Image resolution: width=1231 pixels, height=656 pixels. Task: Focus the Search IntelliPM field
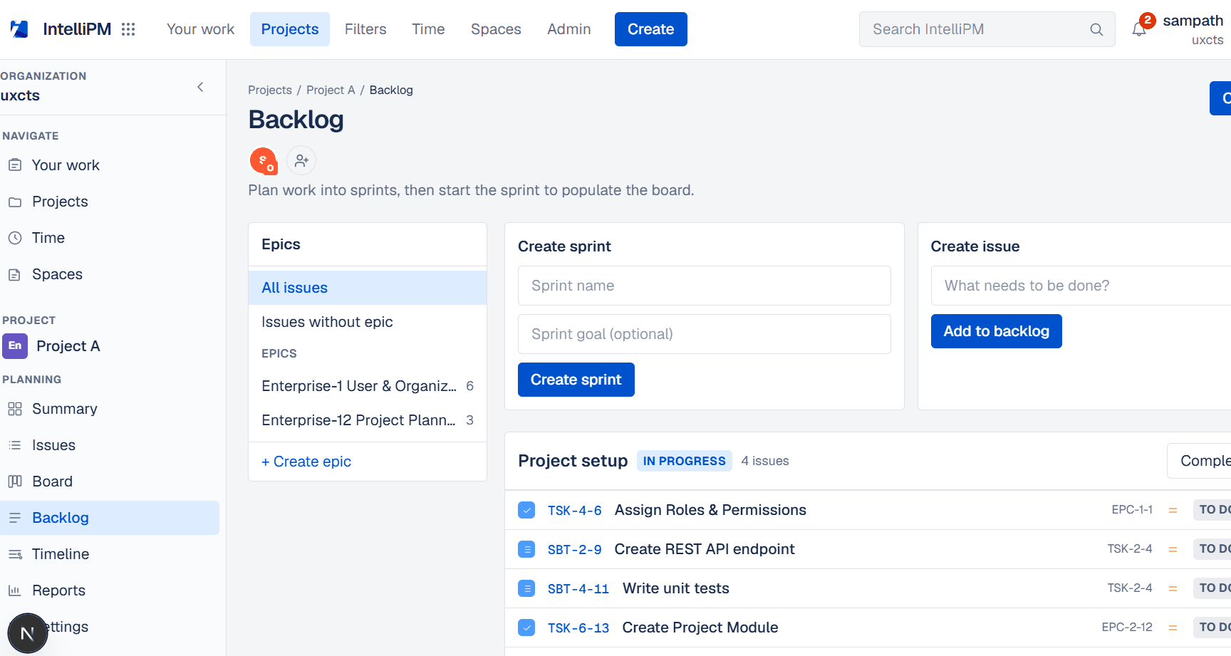point(987,29)
